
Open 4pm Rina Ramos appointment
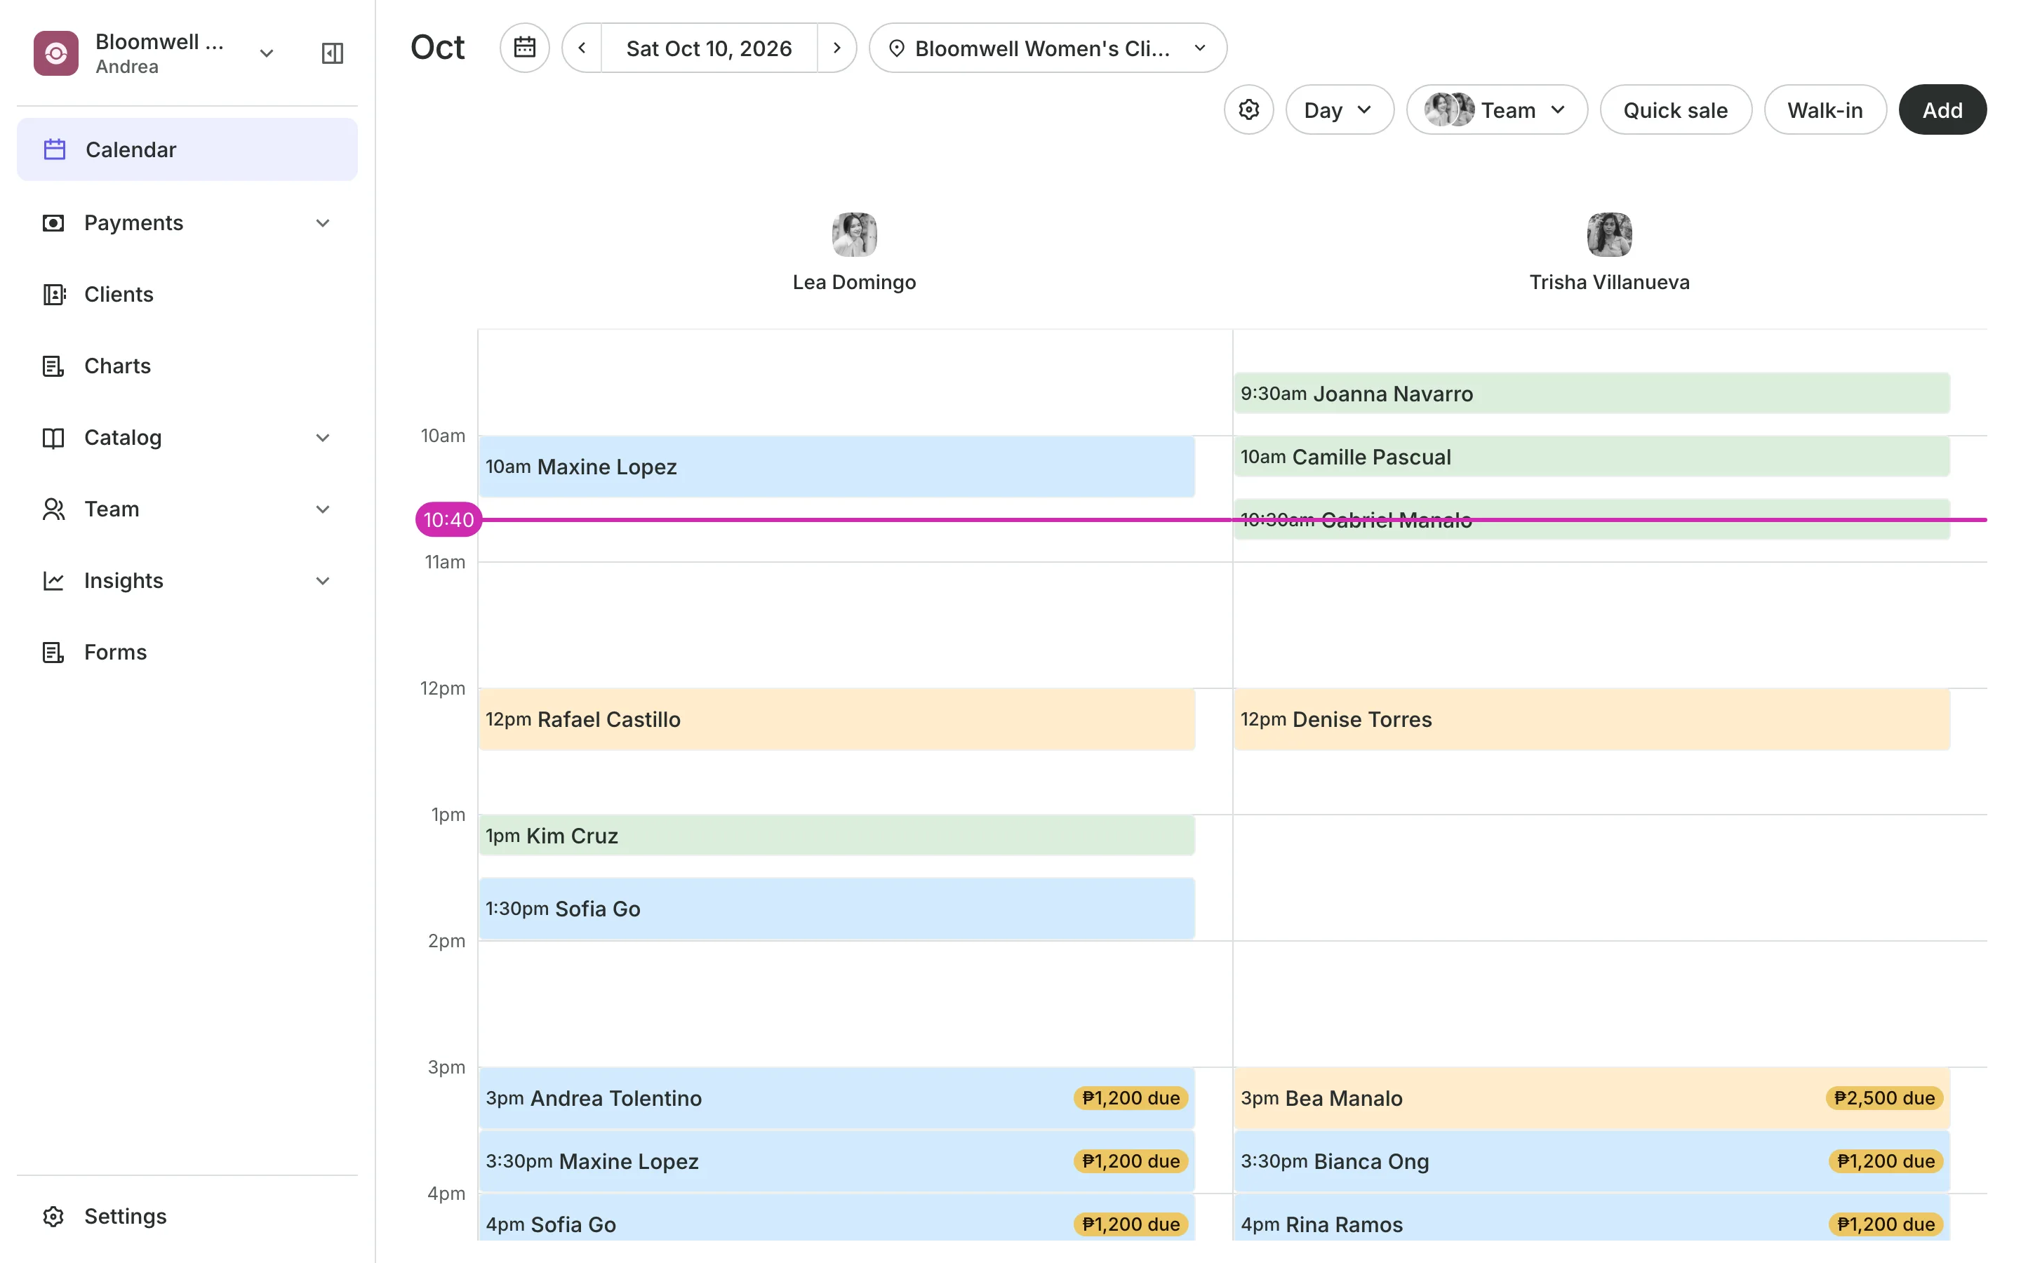pyautogui.click(x=1592, y=1219)
